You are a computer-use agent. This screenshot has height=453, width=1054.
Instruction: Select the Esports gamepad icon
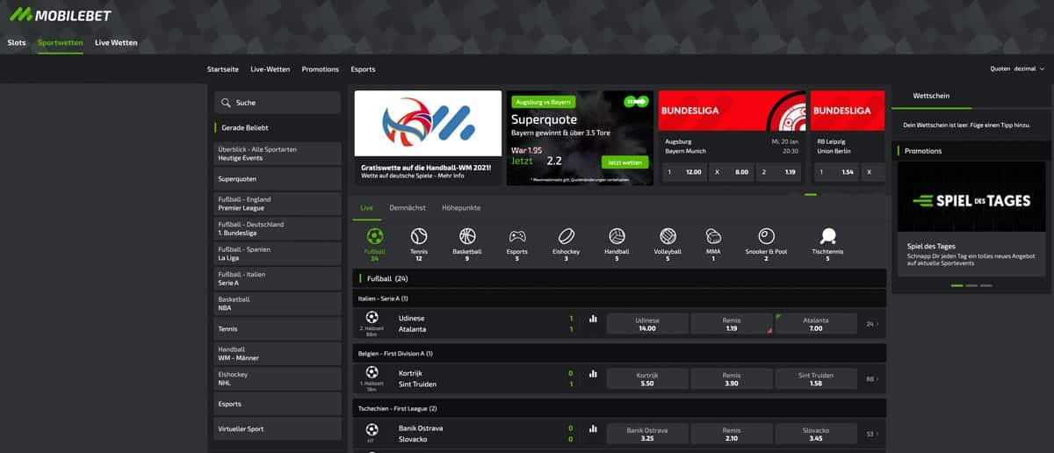[x=517, y=235]
